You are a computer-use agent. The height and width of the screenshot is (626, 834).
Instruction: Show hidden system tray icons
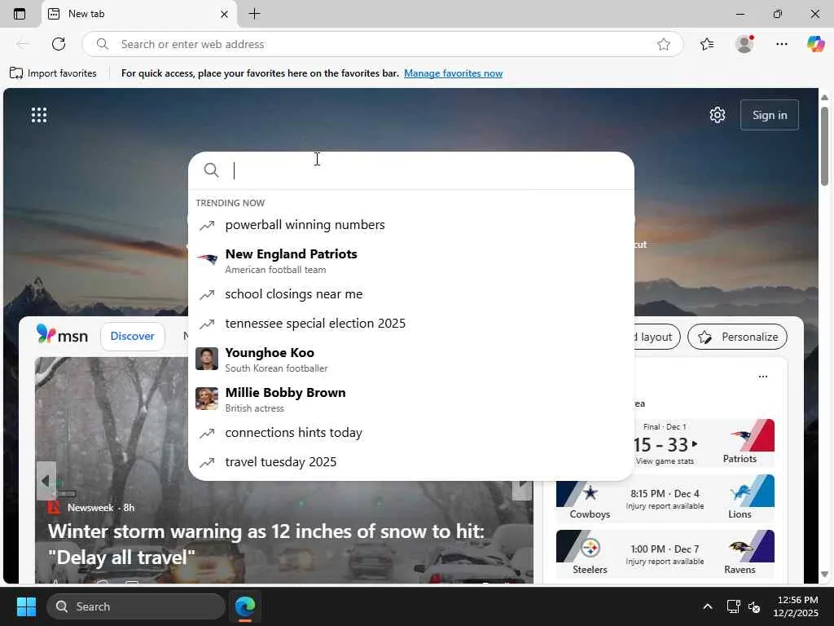click(x=708, y=606)
